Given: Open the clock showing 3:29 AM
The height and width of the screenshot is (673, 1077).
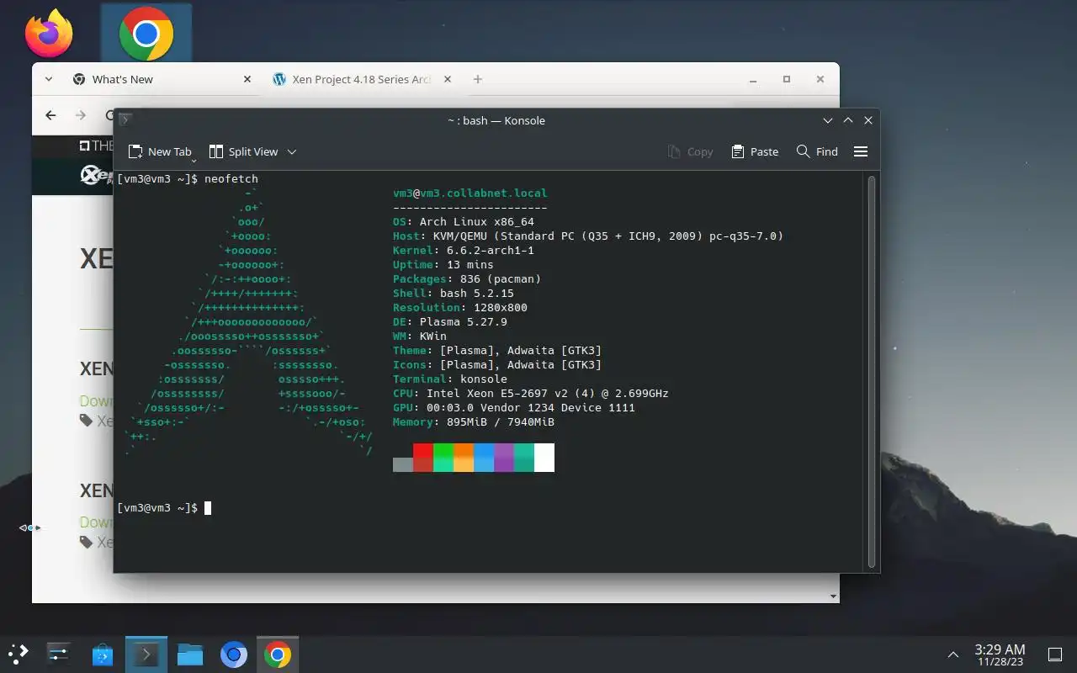Looking at the screenshot, I should (x=1000, y=654).
